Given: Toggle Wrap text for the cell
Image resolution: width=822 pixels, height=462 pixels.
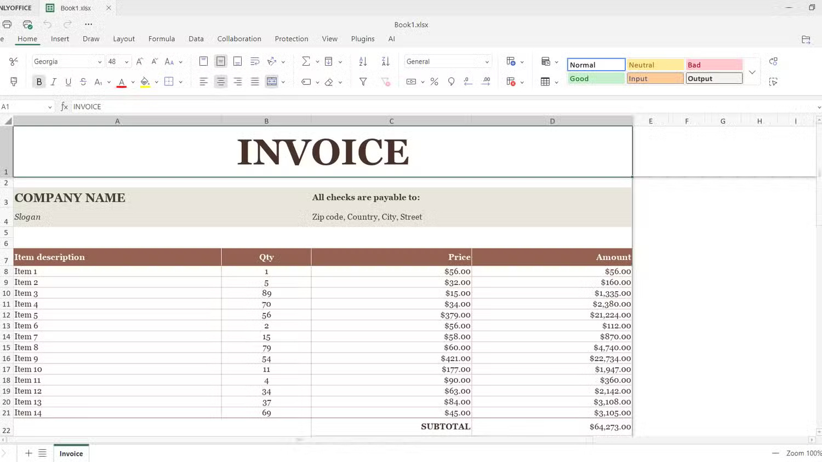Looking at the screenshot, I should click(x=254, y=62).
